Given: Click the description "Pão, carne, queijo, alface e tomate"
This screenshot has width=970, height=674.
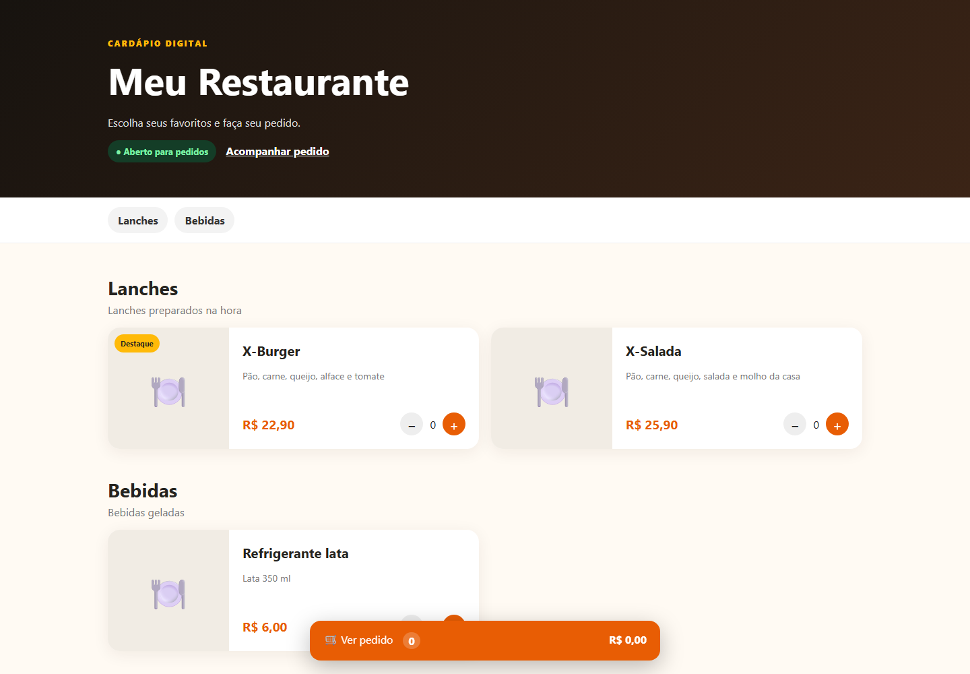Looking at the screenshot, I should click(313, 376).
